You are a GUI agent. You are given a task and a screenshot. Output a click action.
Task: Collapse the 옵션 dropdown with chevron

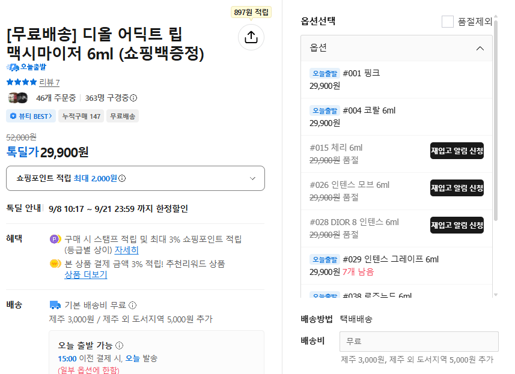(x=480, y=48)
